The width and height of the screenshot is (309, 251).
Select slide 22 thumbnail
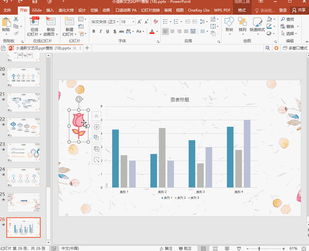click(x=24, y=127)
